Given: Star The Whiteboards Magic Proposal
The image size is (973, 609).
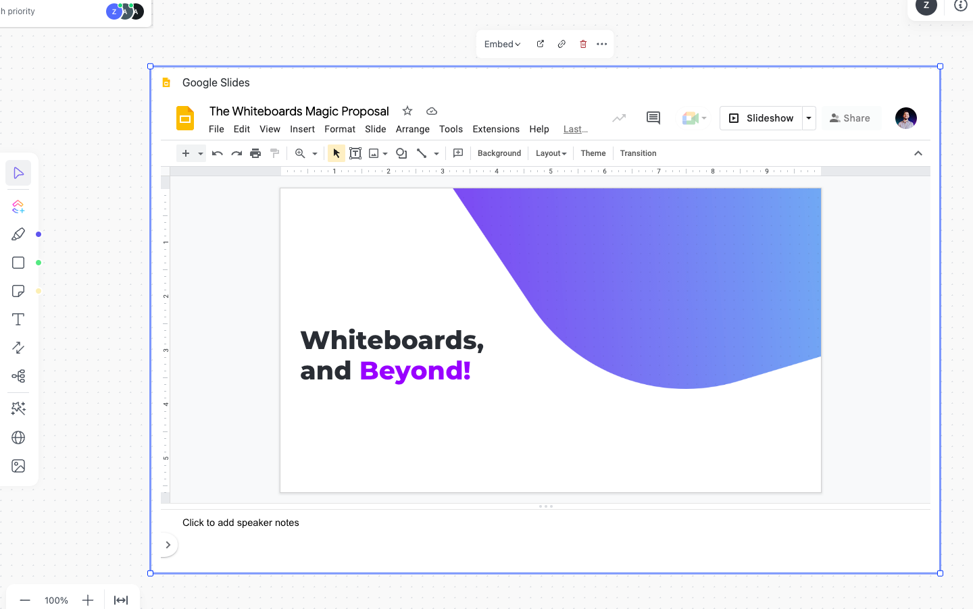Looking at the screenshot, I should coord(407,111).
